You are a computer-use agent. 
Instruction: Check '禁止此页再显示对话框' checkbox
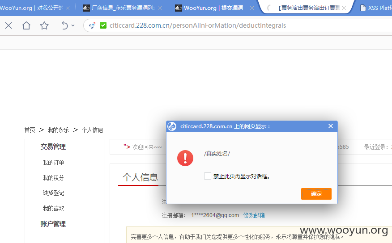point(208,176)
